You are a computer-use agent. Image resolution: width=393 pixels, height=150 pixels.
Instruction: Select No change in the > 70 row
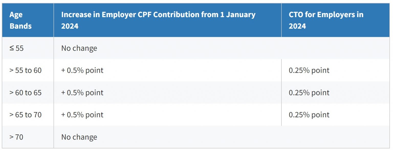tap(79, 137)
